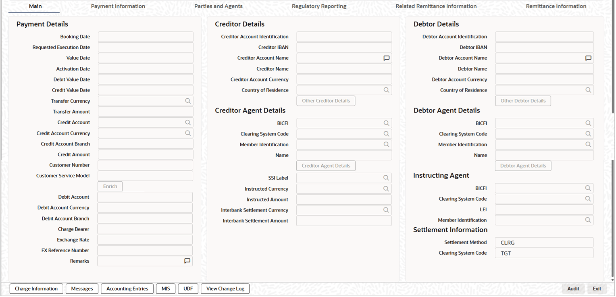Focus the Booking Date field

pos(146,37)
